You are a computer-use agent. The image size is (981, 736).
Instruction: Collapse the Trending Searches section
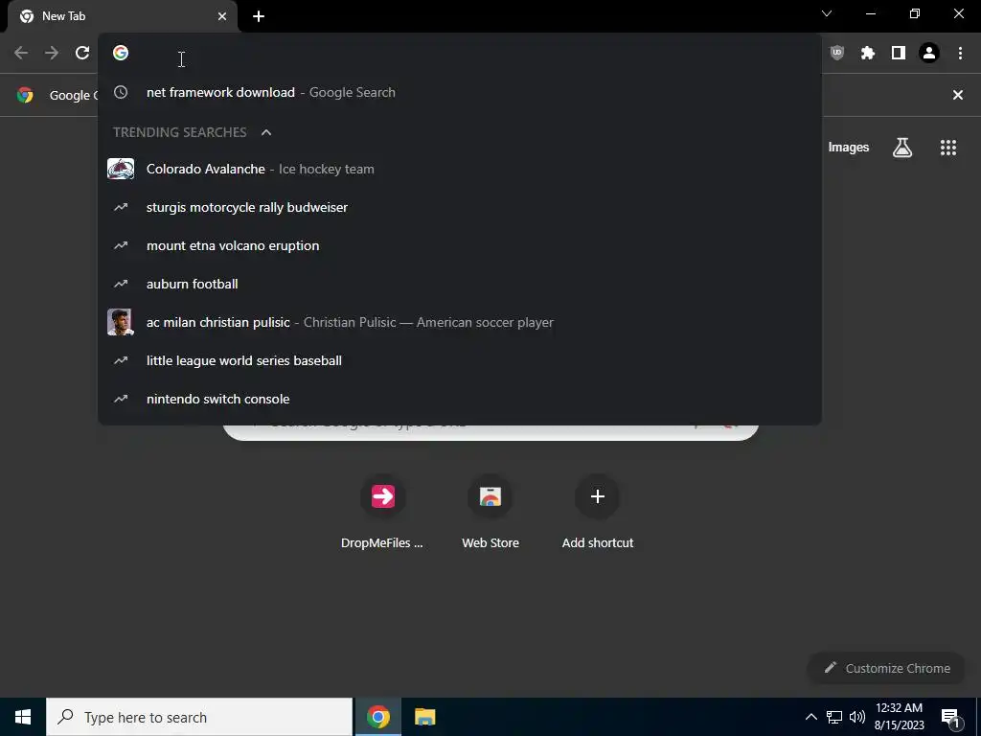point(266,132)
